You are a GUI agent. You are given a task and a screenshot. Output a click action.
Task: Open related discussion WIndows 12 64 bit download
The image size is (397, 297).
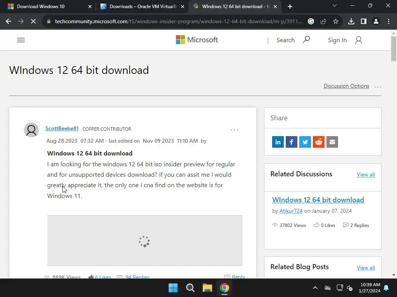coord(318,200)
